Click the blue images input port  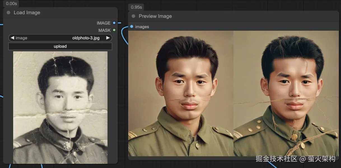point(132,27)
